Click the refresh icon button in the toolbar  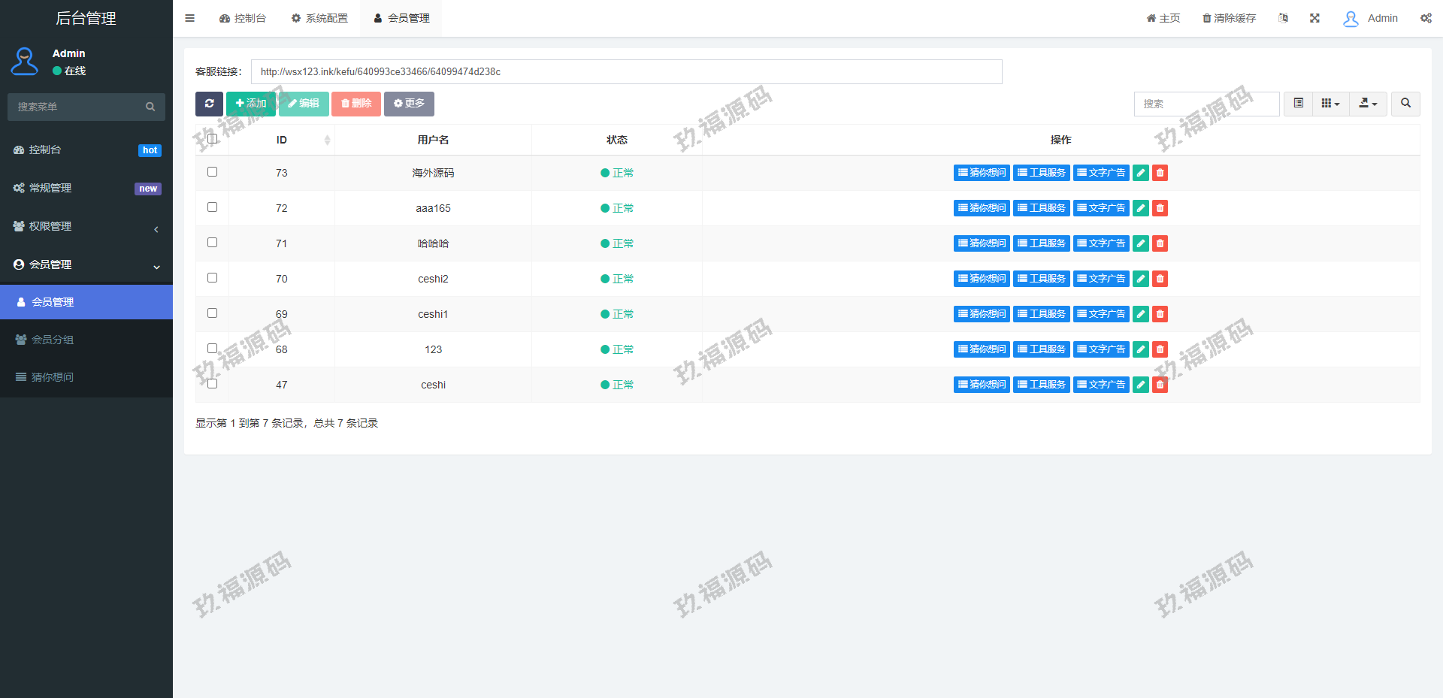209,104
